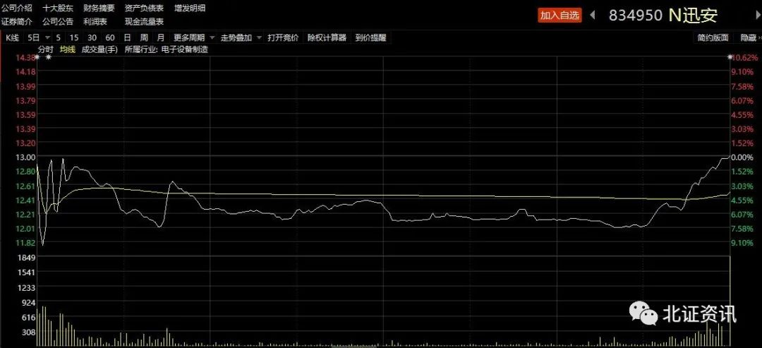This screenshot has height=348, width=762.
Task: Open the 财务摘要 page
Action: point(99,8)
